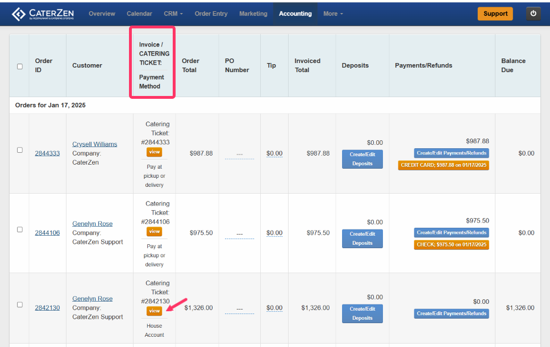Go to the Calendar tab

click(x=139, y=14)
